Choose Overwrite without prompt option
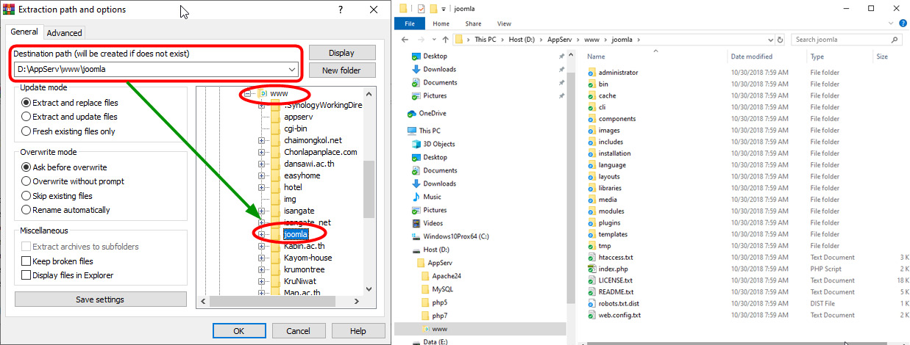910x345 pixels. tap(26, 181)
